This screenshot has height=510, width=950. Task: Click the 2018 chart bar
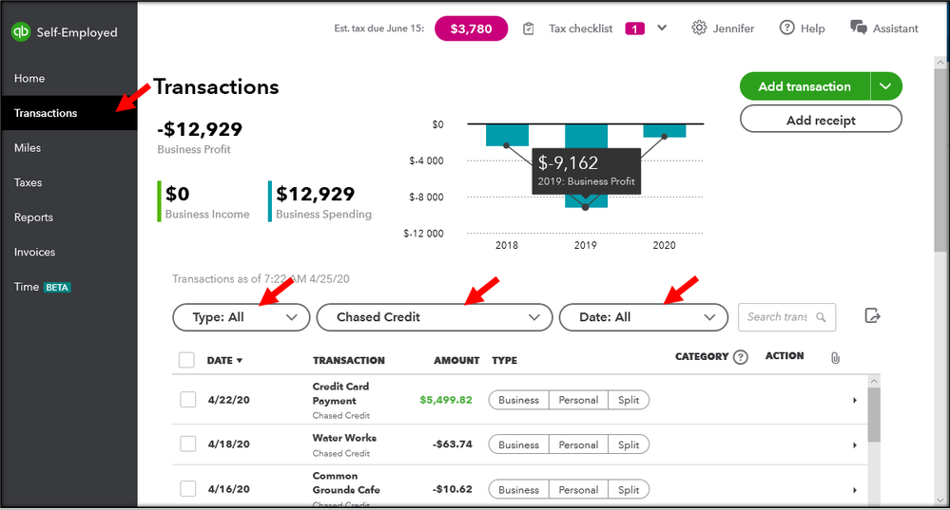pos(507,135)
